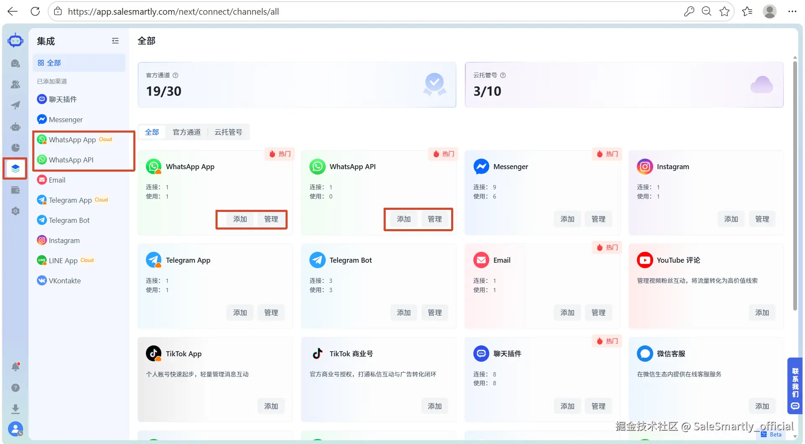Click the YouTube 评论 card icon
The height and width of the screenshot is (444, 805).
(x=645, y=260)
